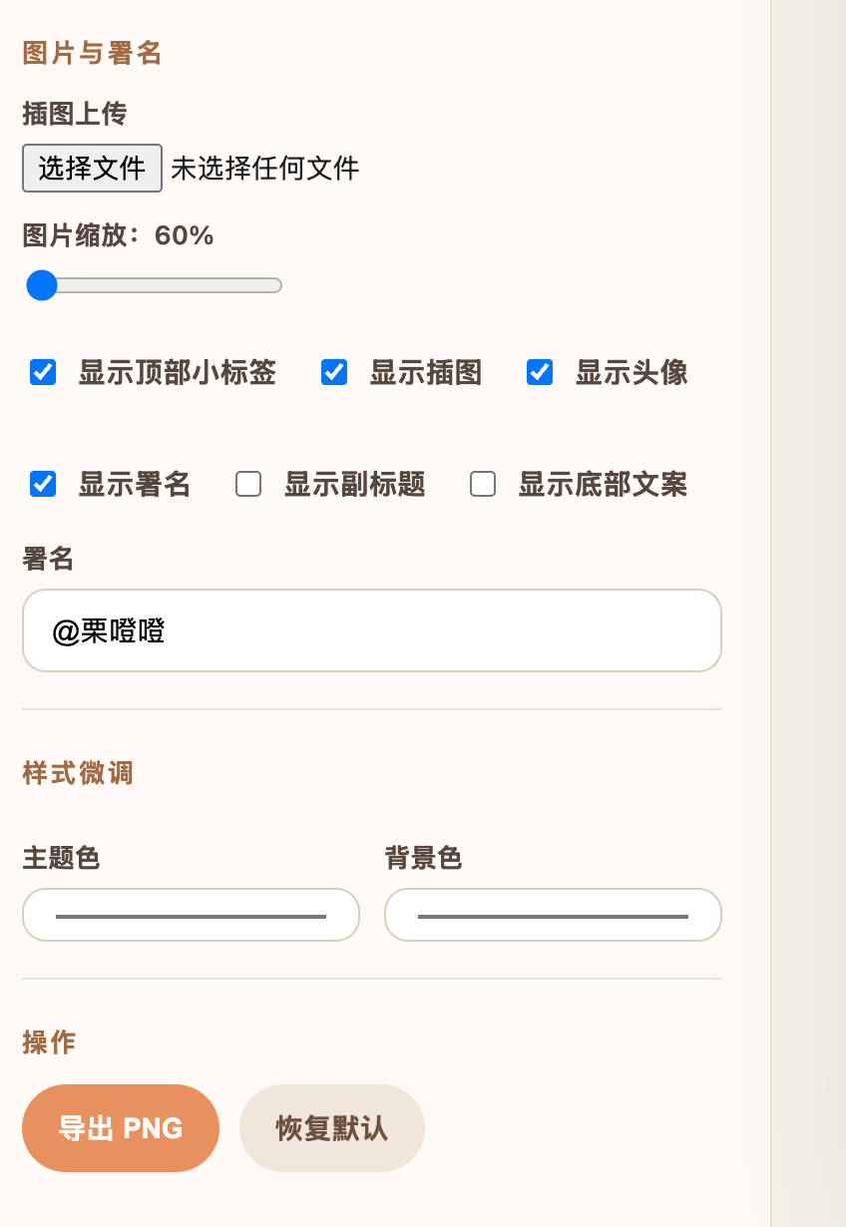Untick the 显示署名 checkbox
Viewport: 846px width, 1227px height.
tap(43, 485)
